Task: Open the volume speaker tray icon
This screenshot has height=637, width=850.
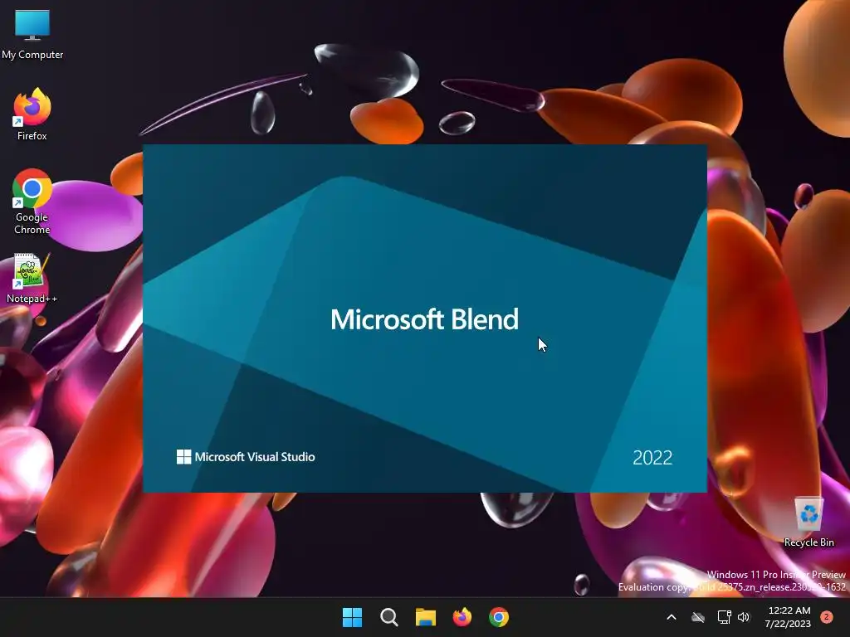Action: pyautogui.click(x=744, y=617)
